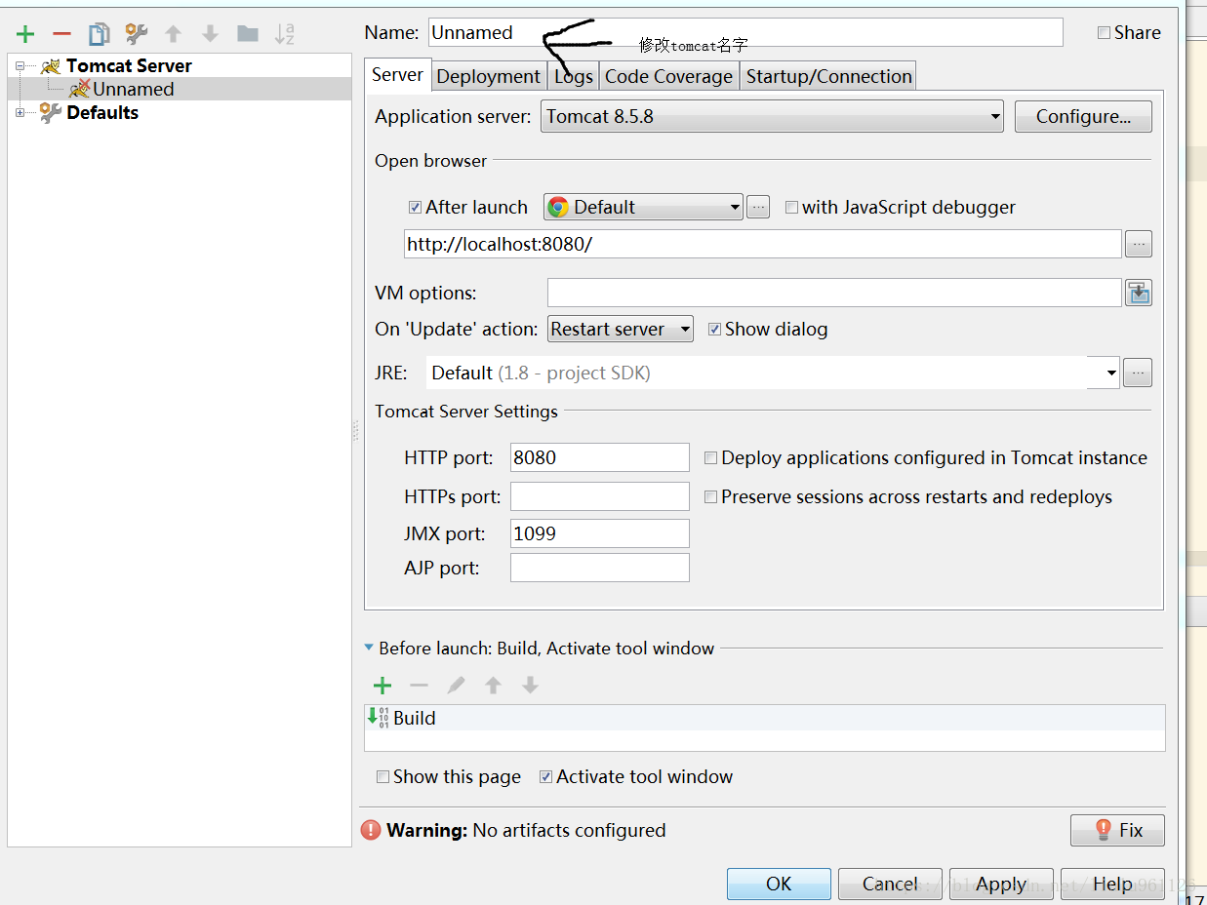1207x905 pixels.
Task: Switch to the Logs tab
Action: 574,76
